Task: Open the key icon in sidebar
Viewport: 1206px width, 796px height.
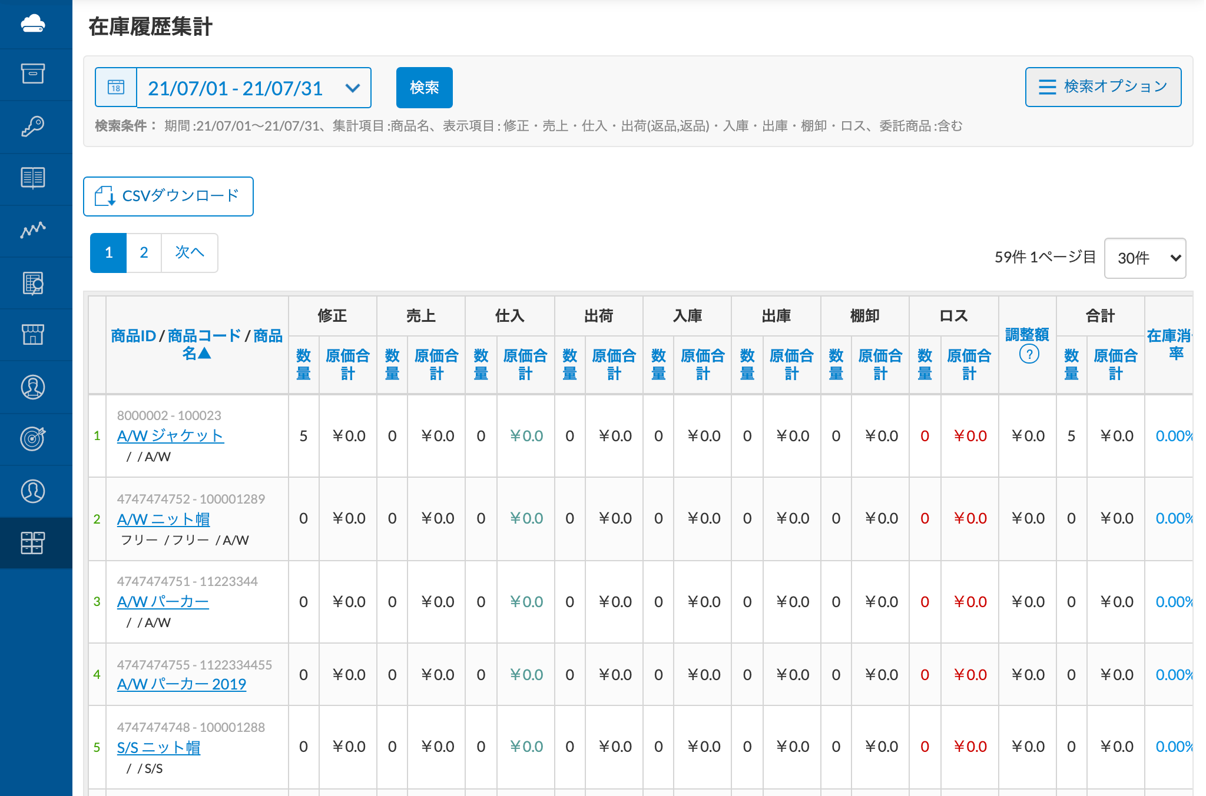Action: click(33, 126)
